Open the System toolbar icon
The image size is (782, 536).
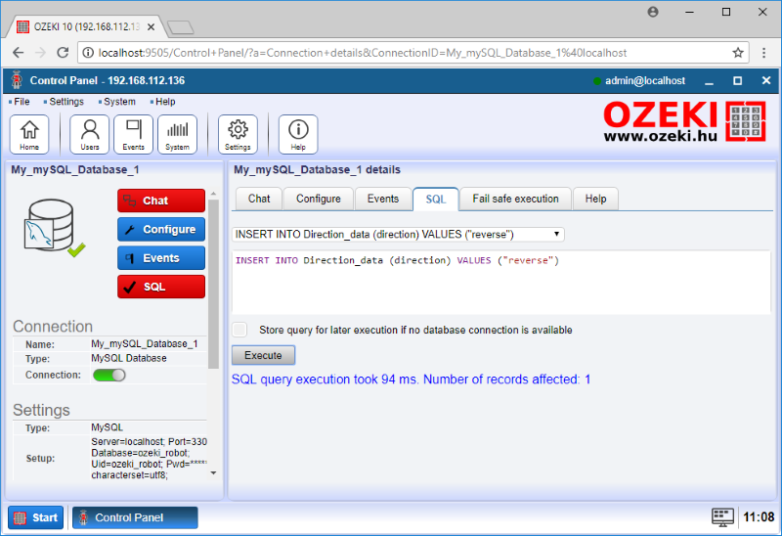point(177,134)
